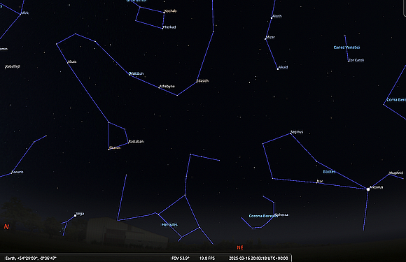Click the date and time display
The height and width of the screenshot is (262, 406).
click(258, 258)
